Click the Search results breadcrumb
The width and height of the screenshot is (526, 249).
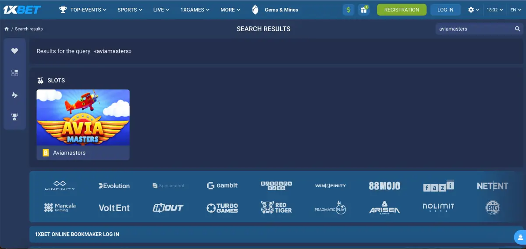click(x=29, y=29)
